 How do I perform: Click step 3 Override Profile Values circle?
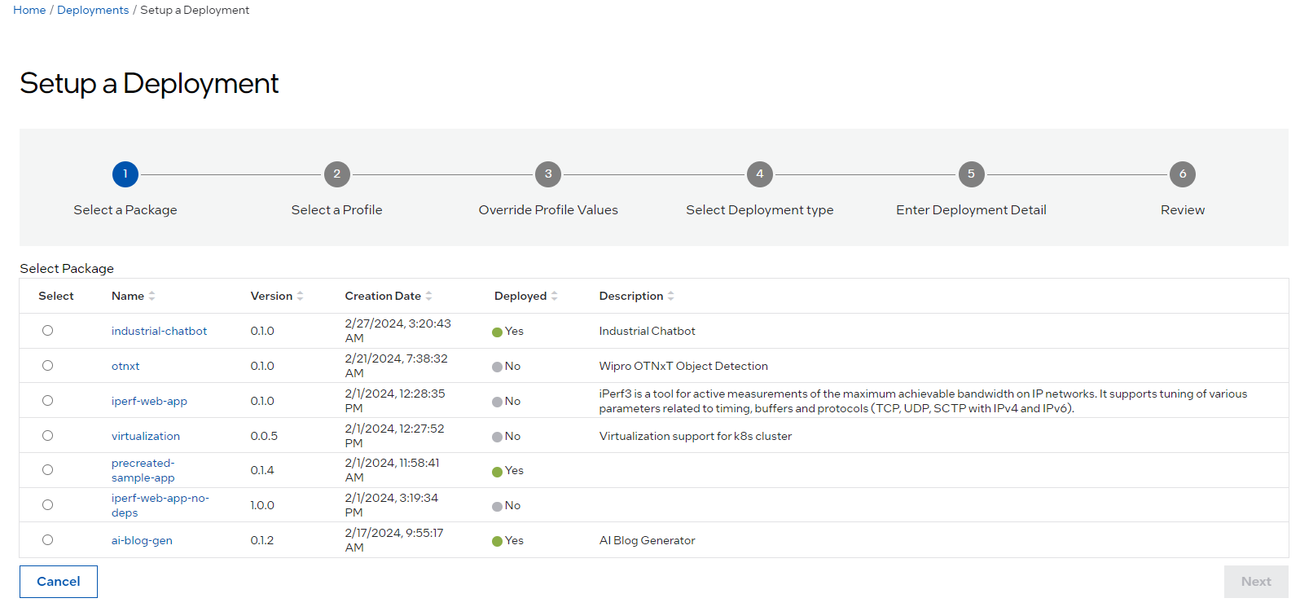(x=548, y=174)
